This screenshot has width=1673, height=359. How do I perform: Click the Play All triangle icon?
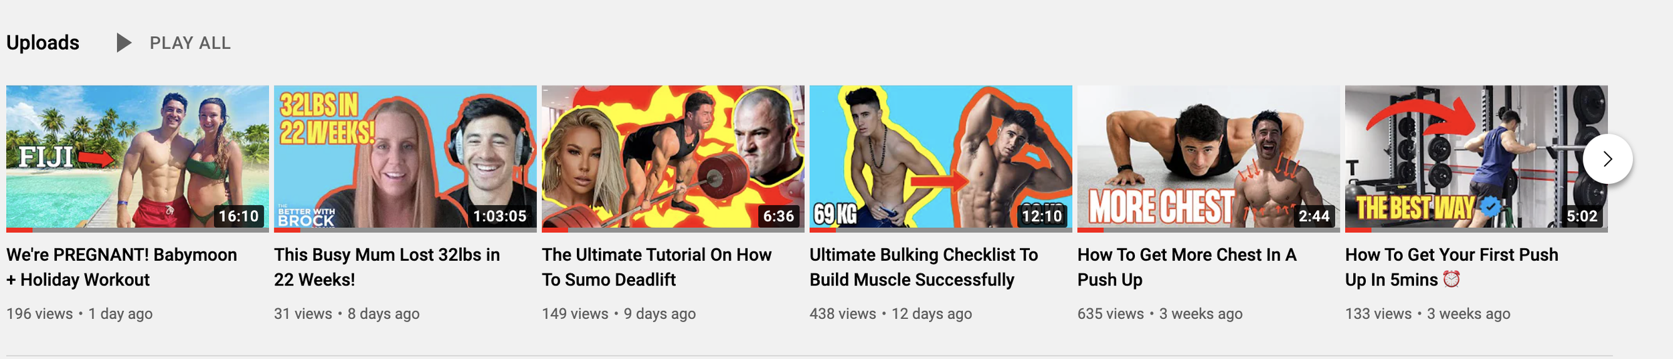pyautogui.click(x=124, y=43)
